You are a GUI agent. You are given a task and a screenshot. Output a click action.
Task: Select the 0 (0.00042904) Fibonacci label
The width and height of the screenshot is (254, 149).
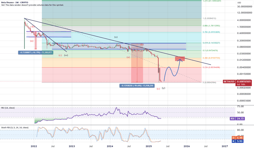(x=209, y=82)
